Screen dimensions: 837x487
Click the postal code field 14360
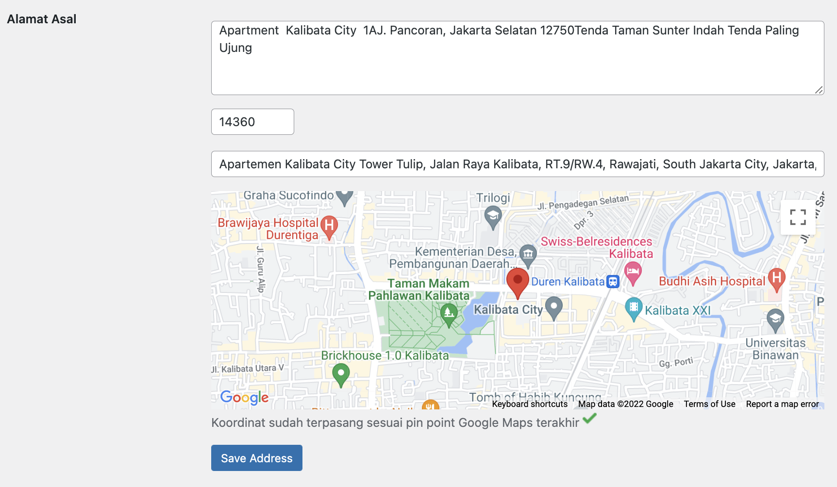(252, 122)
